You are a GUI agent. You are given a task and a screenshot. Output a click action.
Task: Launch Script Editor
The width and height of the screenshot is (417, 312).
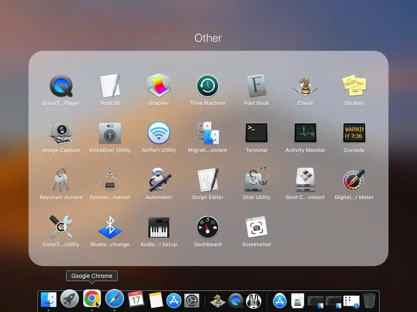[208, 180]
